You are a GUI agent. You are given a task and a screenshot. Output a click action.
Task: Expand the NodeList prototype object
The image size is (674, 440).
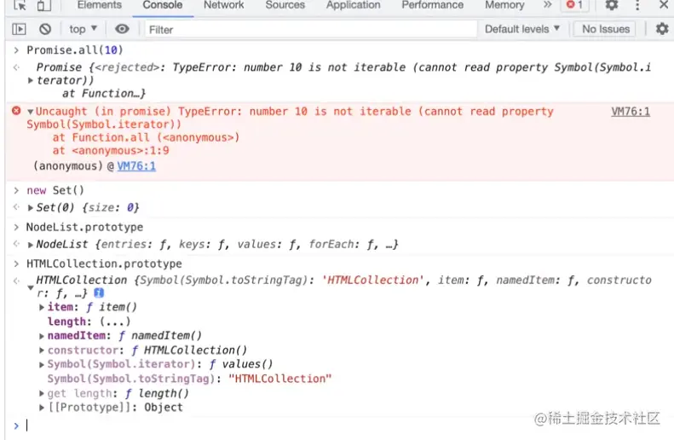click(x=30, y=245)
